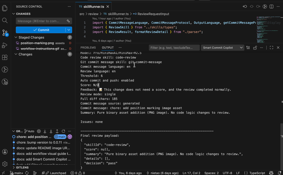The image size is (283, 175).
Task: Collapse the CHANGES section
Action: pos(14,14)
